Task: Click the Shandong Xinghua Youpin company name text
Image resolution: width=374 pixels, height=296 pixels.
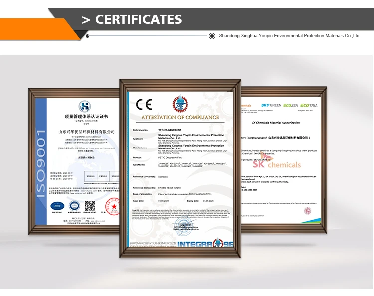Action: click(x=290, y=36)
